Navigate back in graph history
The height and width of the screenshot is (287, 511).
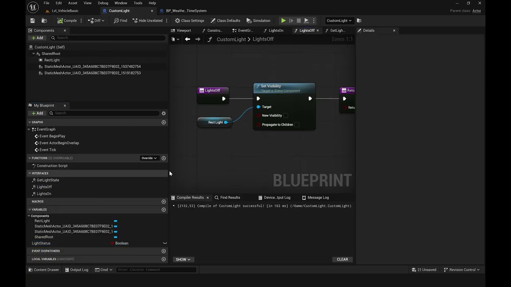[x=187, y=39]
